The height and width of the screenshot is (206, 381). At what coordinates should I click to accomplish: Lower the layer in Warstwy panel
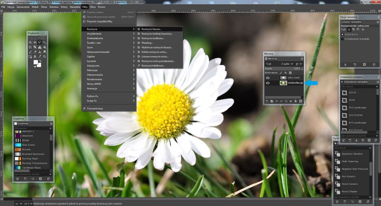[281, 101]
